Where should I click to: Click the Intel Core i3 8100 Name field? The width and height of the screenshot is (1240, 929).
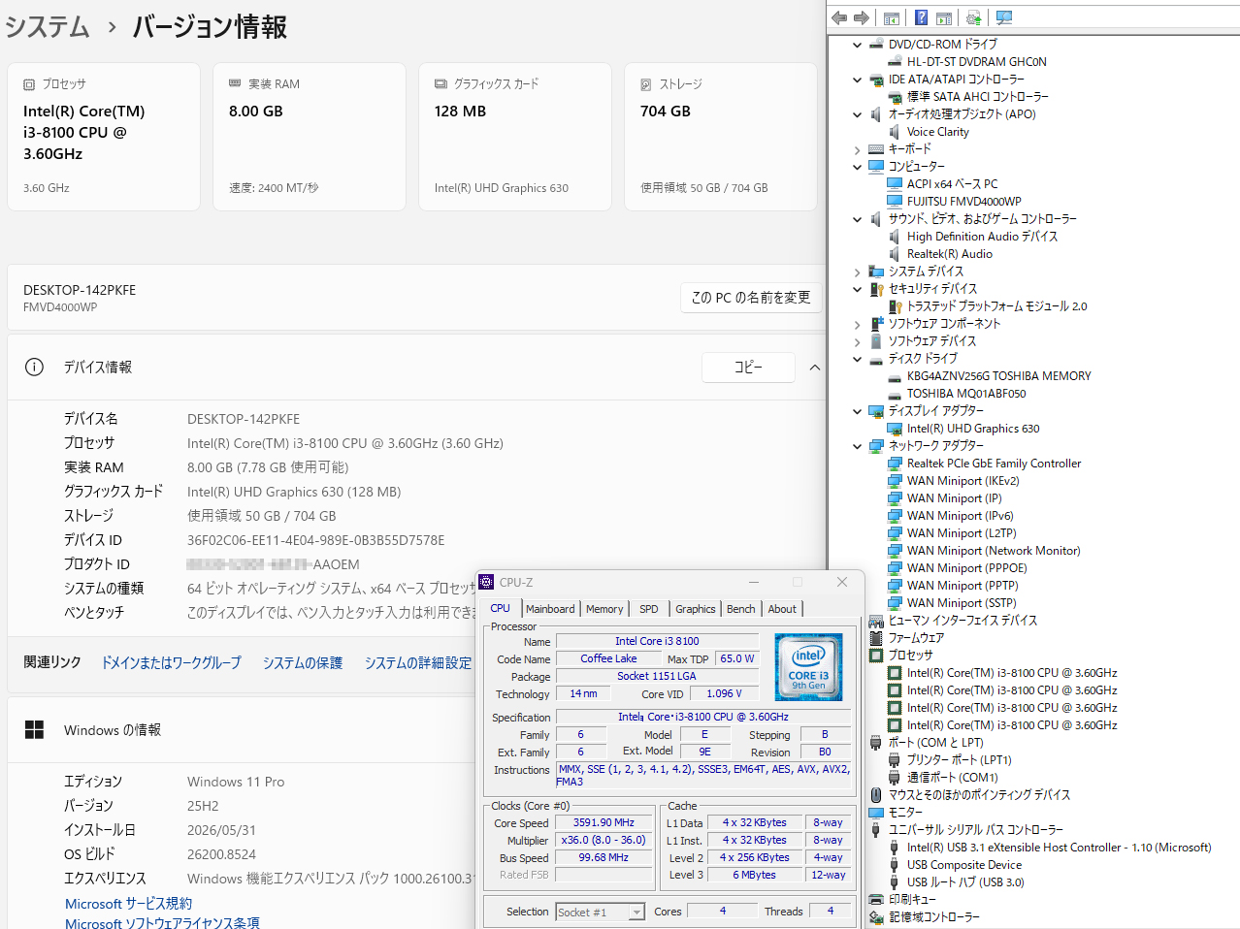656,641
